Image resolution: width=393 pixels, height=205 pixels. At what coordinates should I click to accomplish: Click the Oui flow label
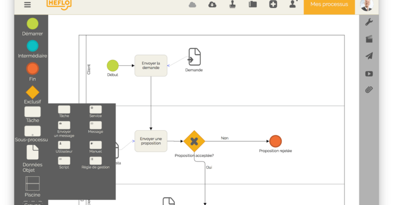point(209,167)
